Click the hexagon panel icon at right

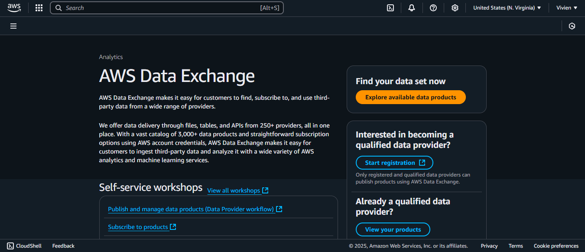coord(572,26)
